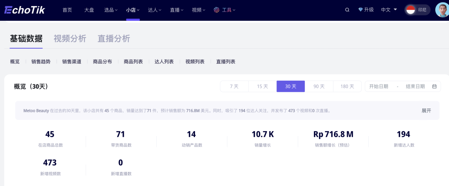This screenshot has height=186, width=449.
Task: Switch to the 视频分析 tab
Action: point(70,39)
